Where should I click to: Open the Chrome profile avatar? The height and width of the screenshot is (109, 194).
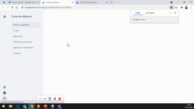[x=186, y=7]
